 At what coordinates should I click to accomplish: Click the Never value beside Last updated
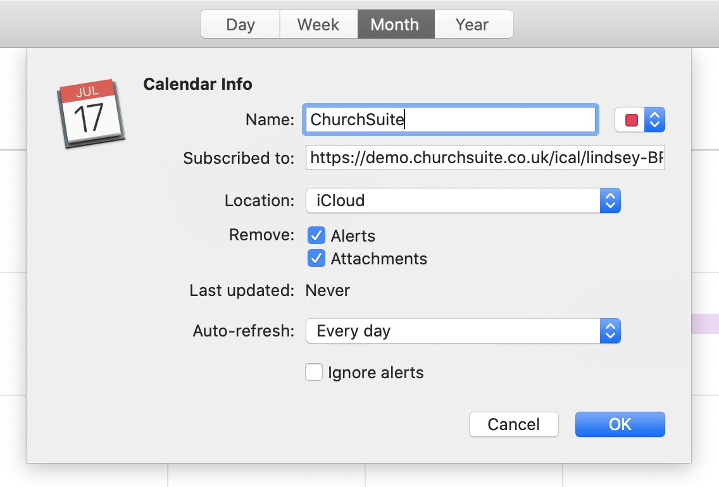coord(327,290)
